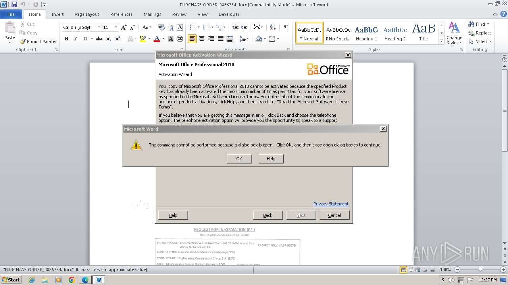
Task: Open the Borders dropdown arrow
Action: coord(278,39)
